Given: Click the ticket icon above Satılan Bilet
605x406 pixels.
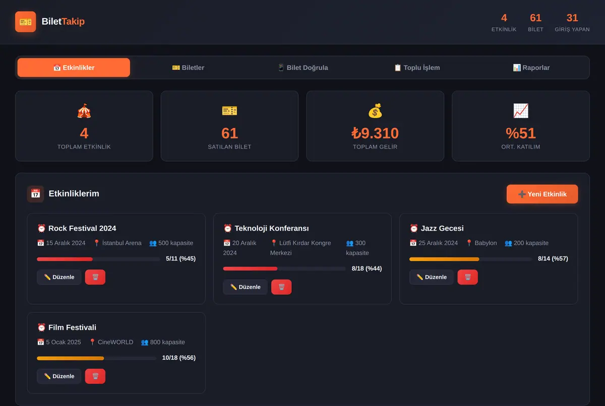Looking at the screenshot, I should (229, 111).
